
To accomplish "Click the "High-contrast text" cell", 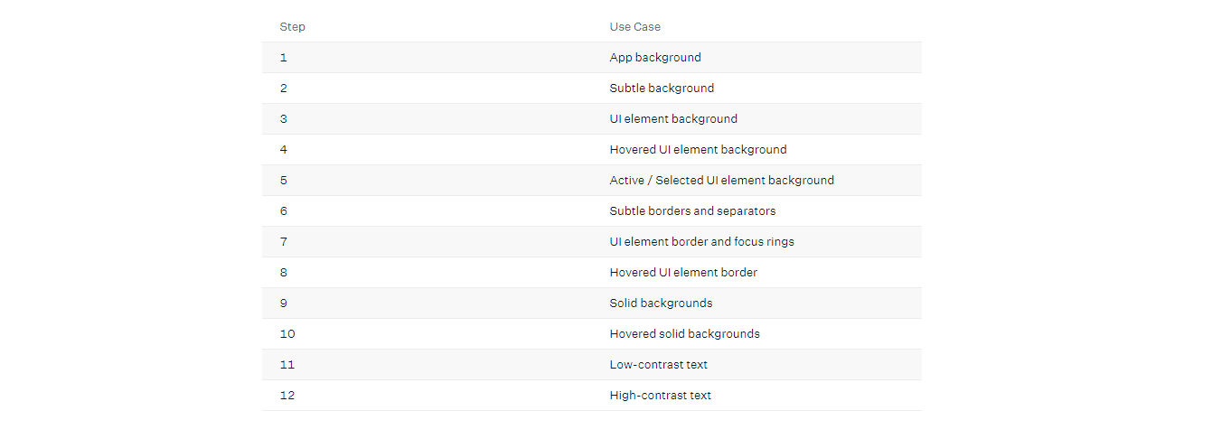I will (x=660, y=396).
